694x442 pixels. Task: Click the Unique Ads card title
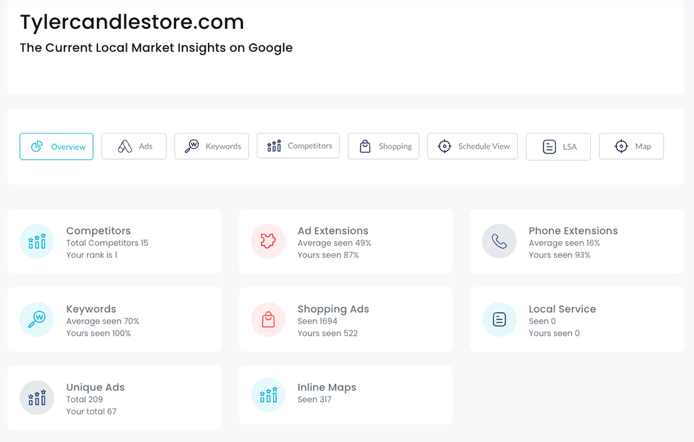coord(96,388)
